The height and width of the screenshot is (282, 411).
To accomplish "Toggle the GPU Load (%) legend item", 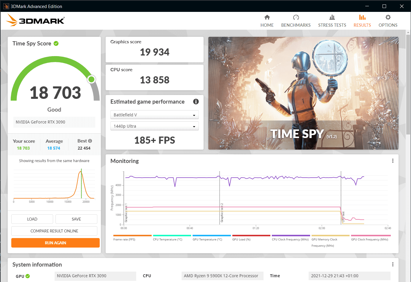I will (251, 238).
